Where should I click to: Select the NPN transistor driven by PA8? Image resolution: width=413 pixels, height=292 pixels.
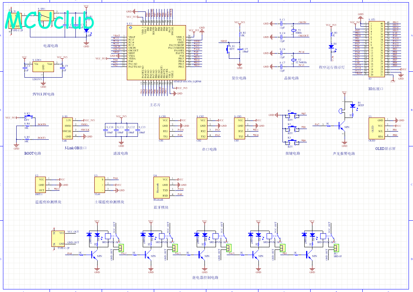(94, 255)
